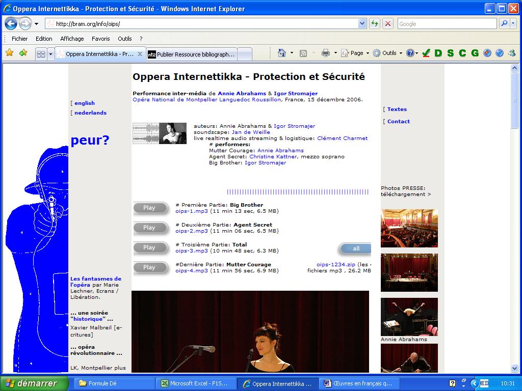
Task: Open the démarrer Start button
Action: pyautogui.click(x=34, y=383)
